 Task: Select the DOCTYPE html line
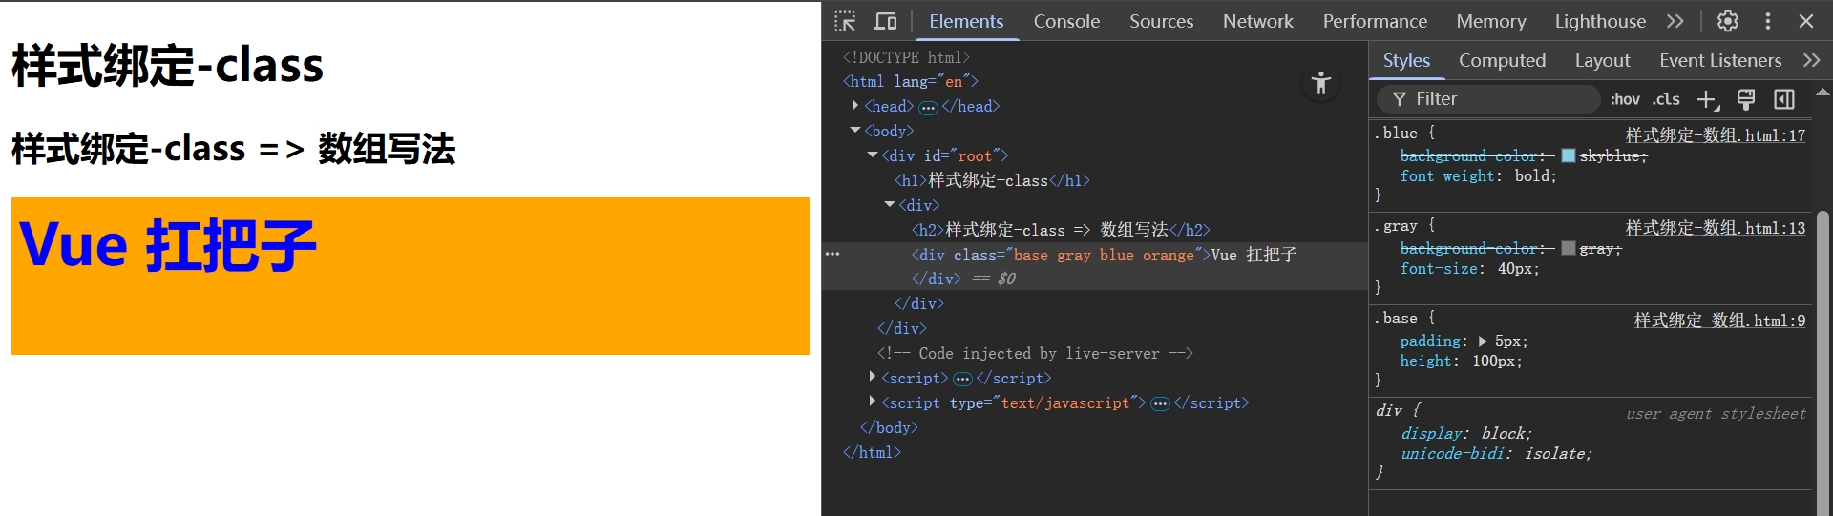[x=906, y=57]
